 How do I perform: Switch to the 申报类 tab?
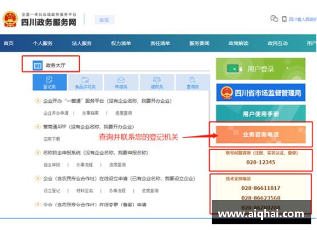[121, 83]
